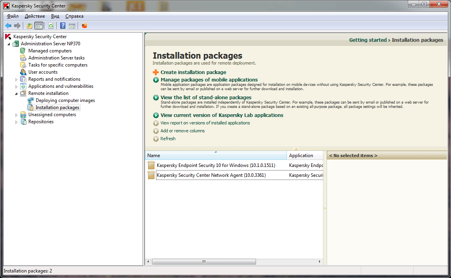This screenshot has height=278, width=451.
Task: Sort by the Application column header
Action: click(x=305, y=156)
